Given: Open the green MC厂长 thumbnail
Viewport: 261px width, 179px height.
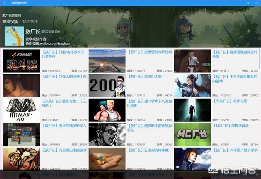Looking at the screenshot, I should [x=192, y=135].
